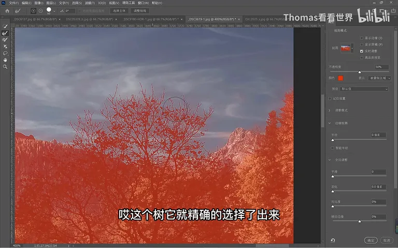This screenshot has width=398, height=248.
Task: Expand the 调整模式 section
Action: 330,111
